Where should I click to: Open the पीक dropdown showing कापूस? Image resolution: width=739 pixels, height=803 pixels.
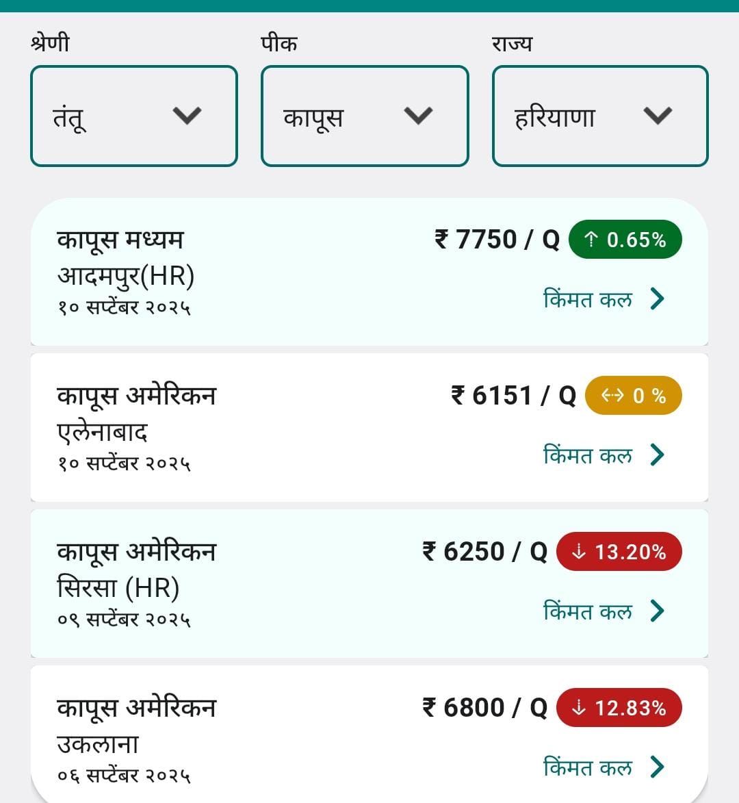365,116
